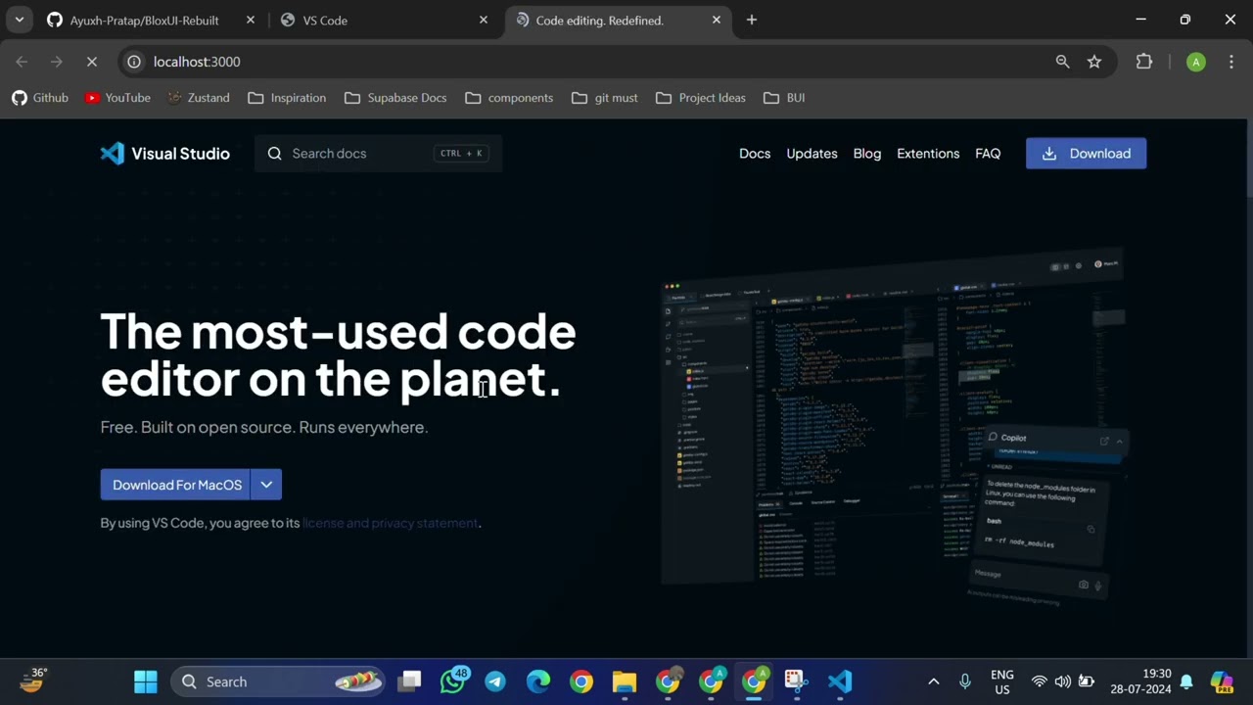Image resolution: width=1253 pixels, height=705 pixels.
Task: Open the Inspiration bookmarks folder
Action: coord(287,98)
